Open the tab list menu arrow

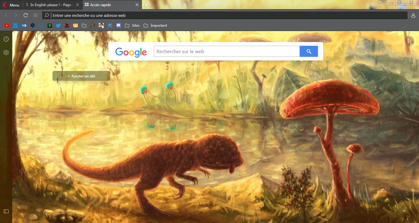[380, 3]
